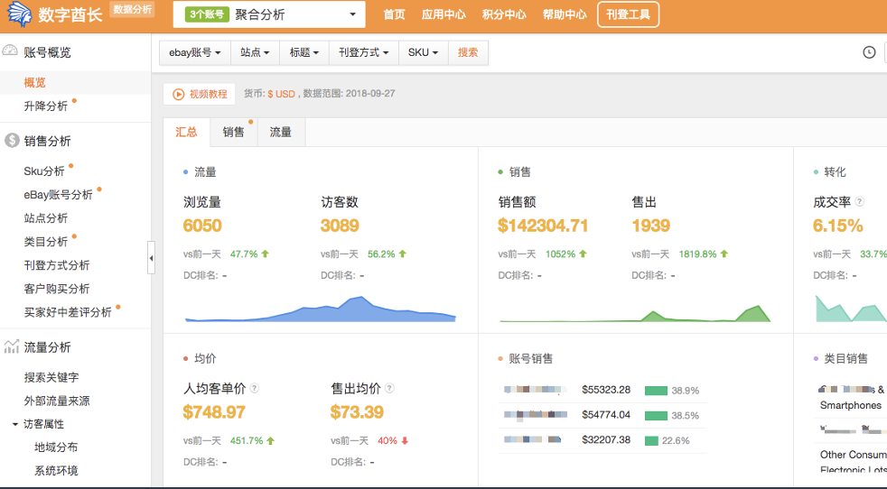Click the 账号概览 section header
The width and height of the screenshot is (887, 489).
point(48,52)
